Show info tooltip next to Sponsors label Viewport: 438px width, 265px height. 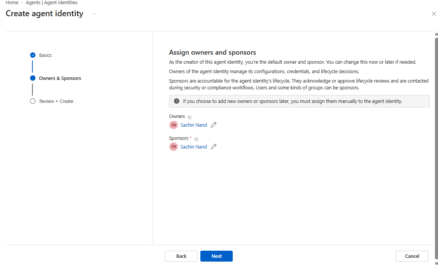click(x=196, y=139)
